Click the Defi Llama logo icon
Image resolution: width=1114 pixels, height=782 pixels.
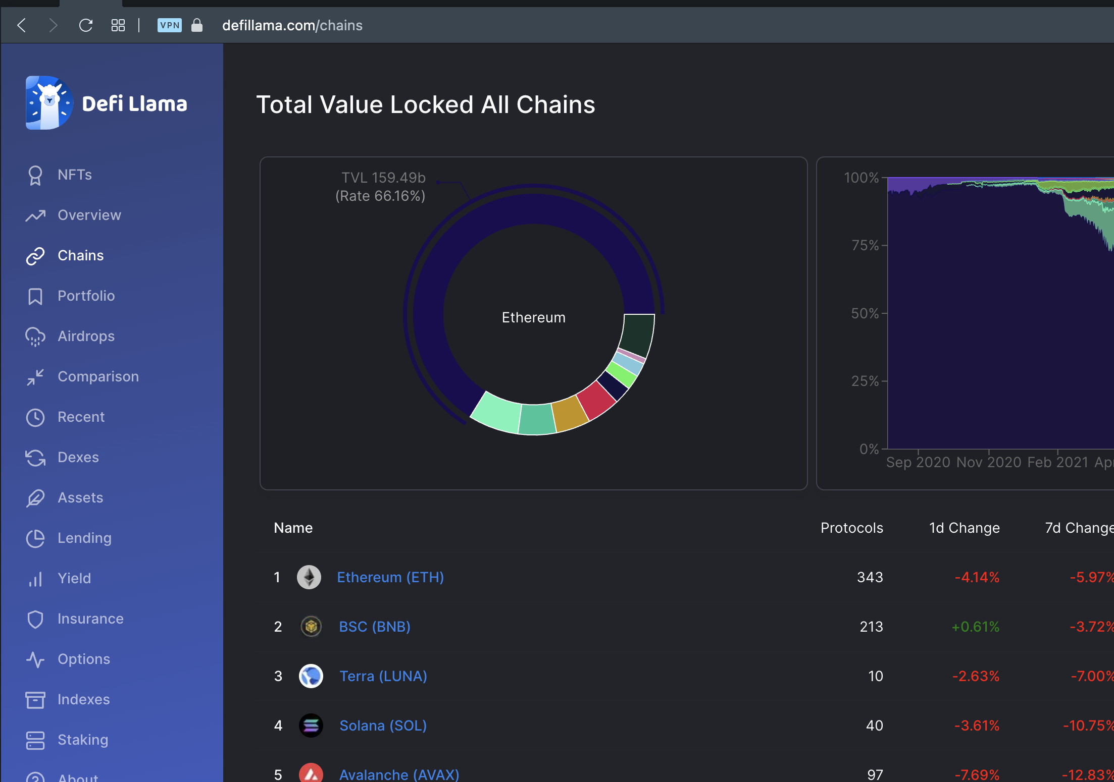pos(49,103)
